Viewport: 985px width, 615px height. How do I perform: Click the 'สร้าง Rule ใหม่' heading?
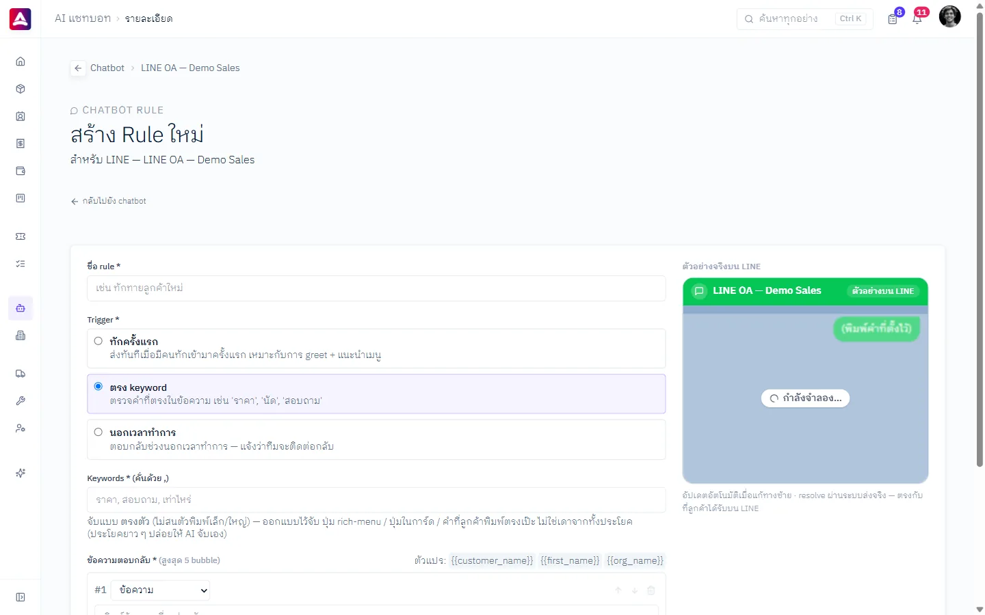pos(137,135)
